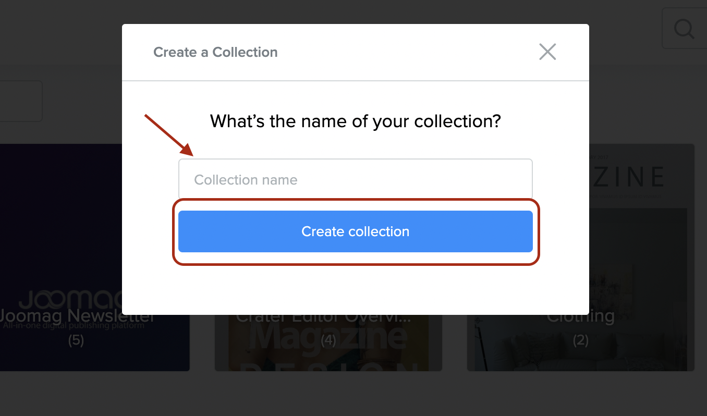Click the Joomag Newsletter collection title
This screenshot has width=707, height=416.
pyautogui.click(x=77, y=316)
